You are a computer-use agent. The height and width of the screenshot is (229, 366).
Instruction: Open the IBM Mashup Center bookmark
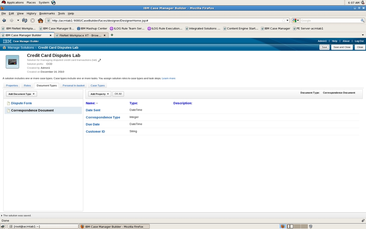92,29
